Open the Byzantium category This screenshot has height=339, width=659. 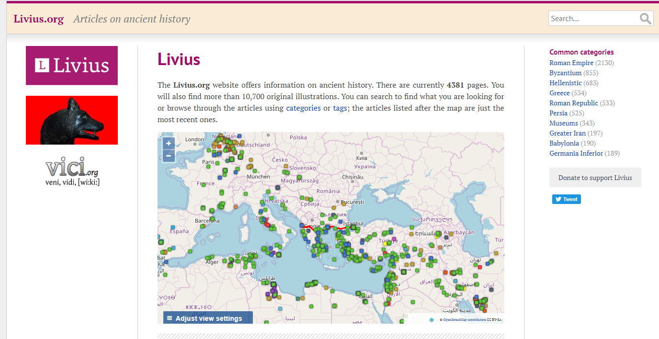566,73
